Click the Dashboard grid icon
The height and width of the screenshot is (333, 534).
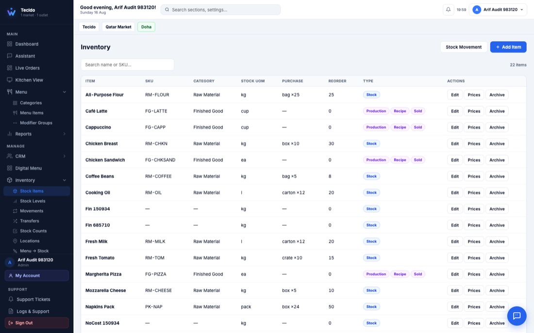[10, 44]
